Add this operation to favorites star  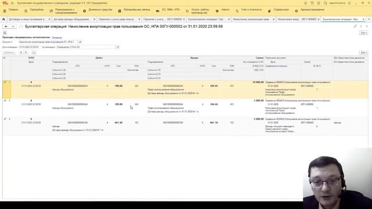[21, 27]
